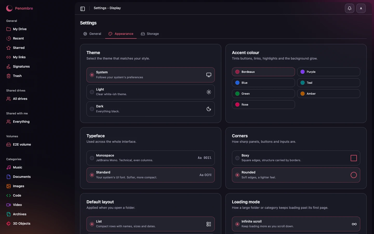Screen dimensions: 374x234
Task: Select the Bordeaux accent colour
Action: [x=263, y=72]
